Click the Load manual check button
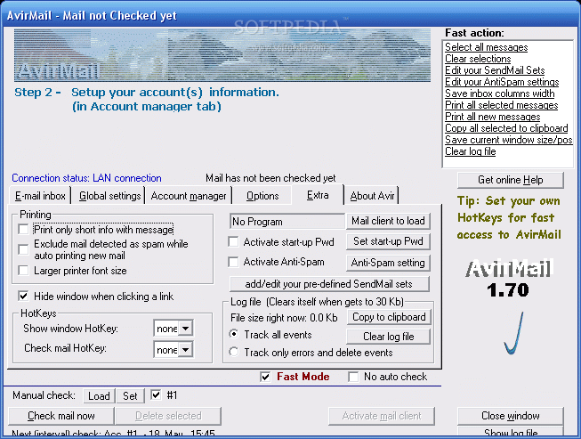 99,396
